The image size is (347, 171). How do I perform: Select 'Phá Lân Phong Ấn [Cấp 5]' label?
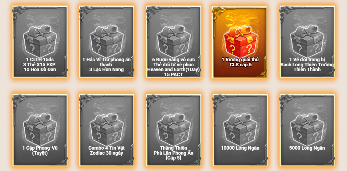tap(173, 155)
